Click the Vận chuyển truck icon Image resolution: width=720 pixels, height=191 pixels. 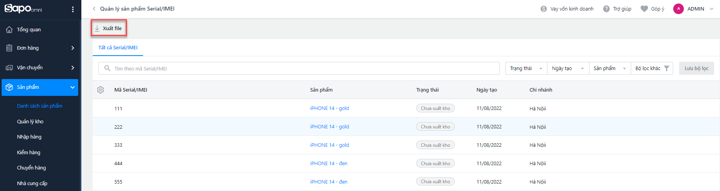9,68
